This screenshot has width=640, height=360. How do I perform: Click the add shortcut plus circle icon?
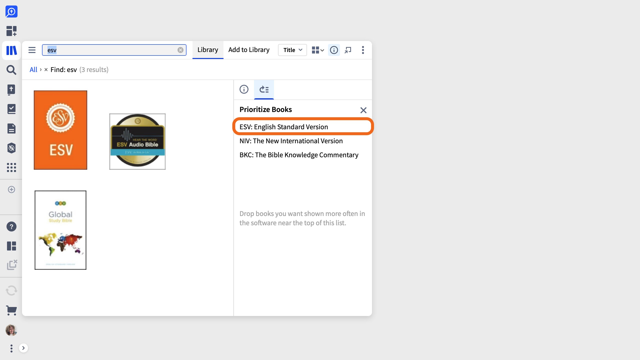click(x=11, y=189)
